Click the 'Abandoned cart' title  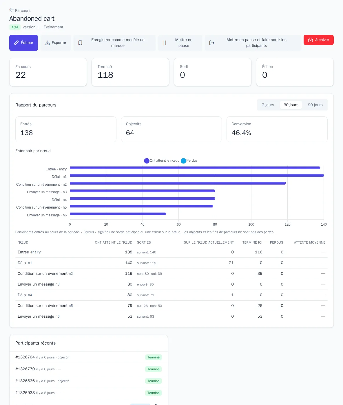[x=32, y=19]
